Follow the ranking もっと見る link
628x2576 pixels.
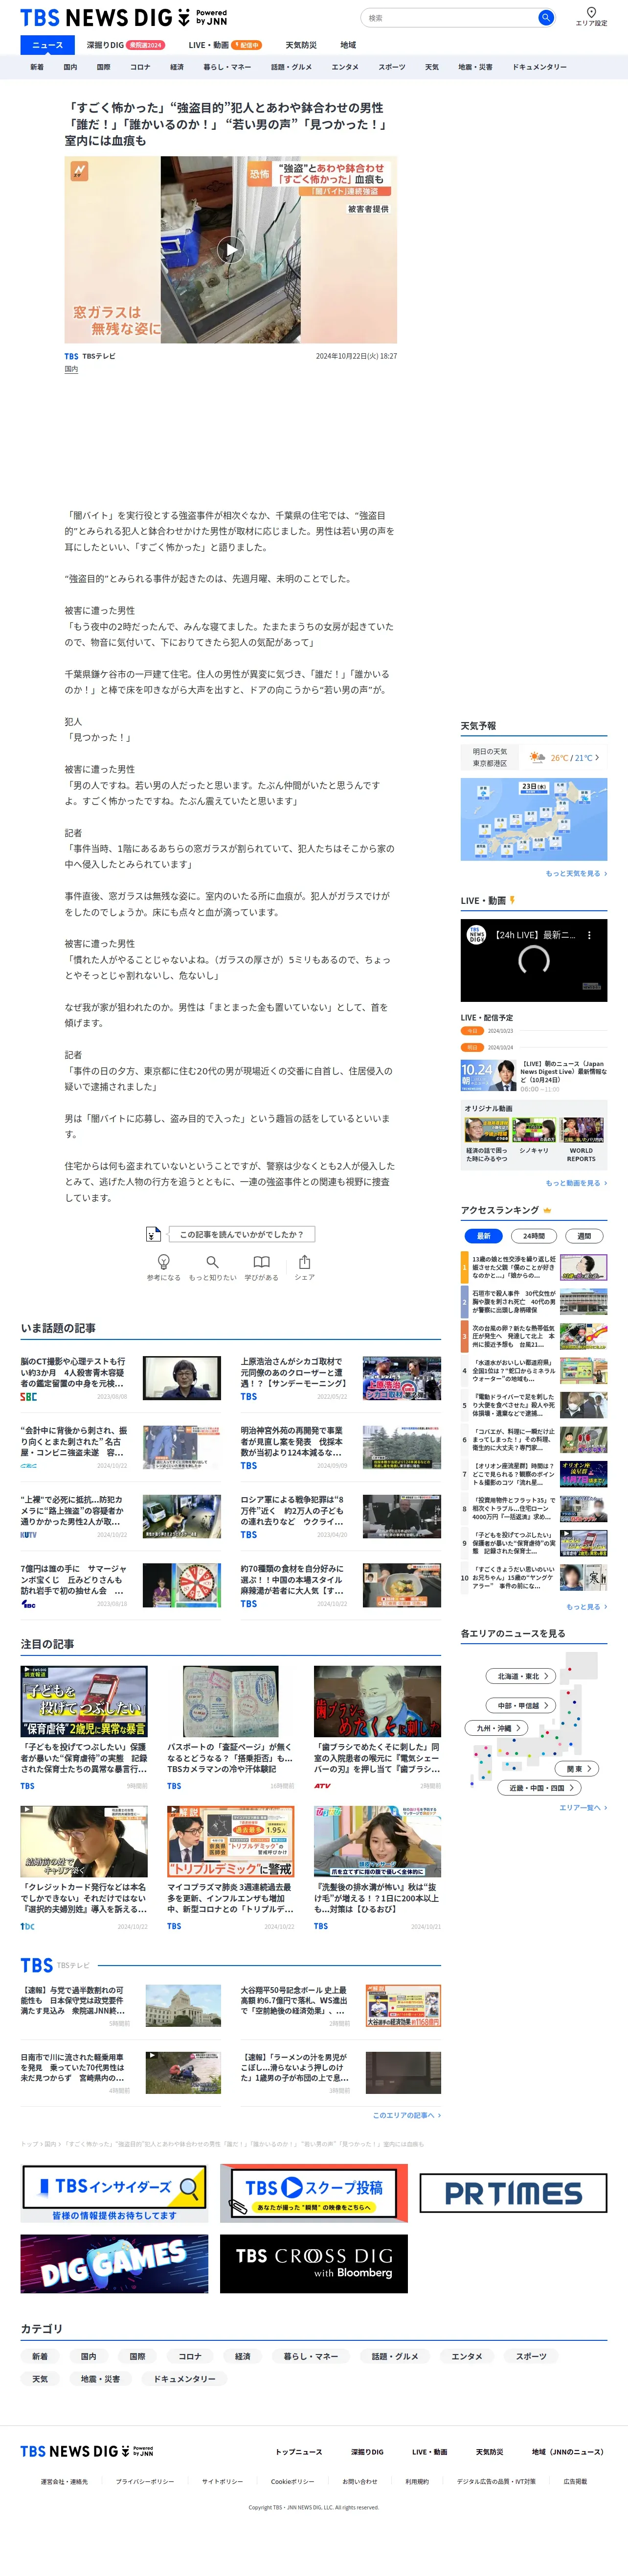(x=586, y=1607)
